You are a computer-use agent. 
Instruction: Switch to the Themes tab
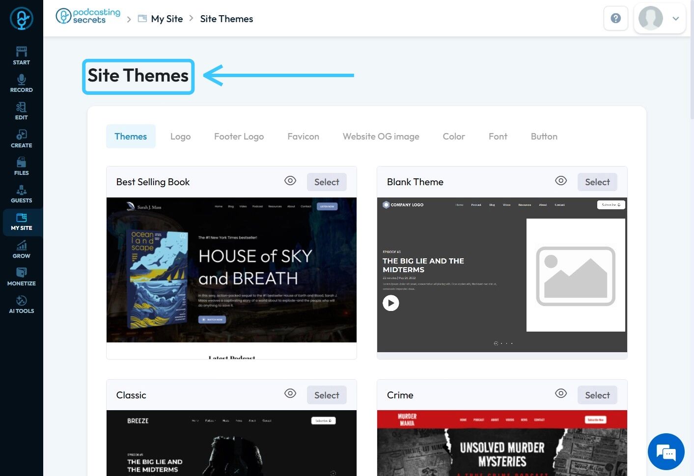click(131, 137)
